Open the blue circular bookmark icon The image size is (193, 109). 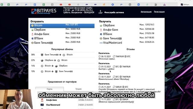(x=112, y=5)
